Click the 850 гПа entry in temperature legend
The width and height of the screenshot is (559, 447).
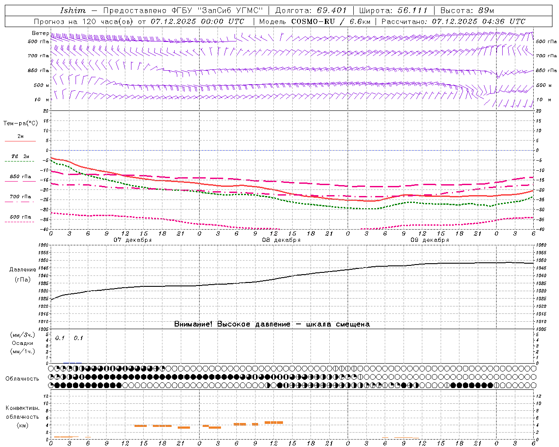21,177
